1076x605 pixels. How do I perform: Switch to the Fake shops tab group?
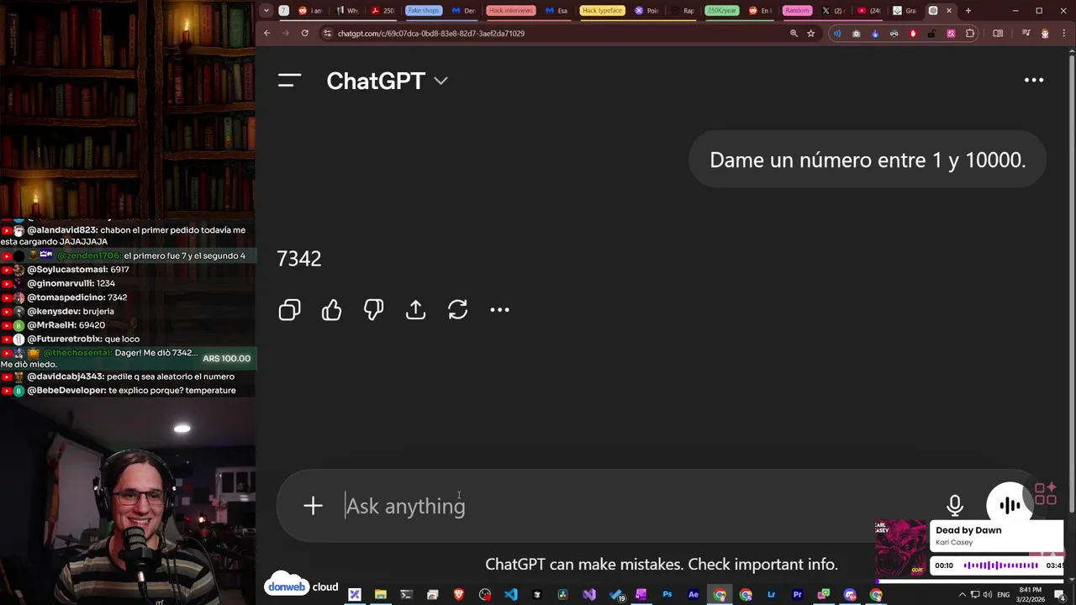coord(424,11)
